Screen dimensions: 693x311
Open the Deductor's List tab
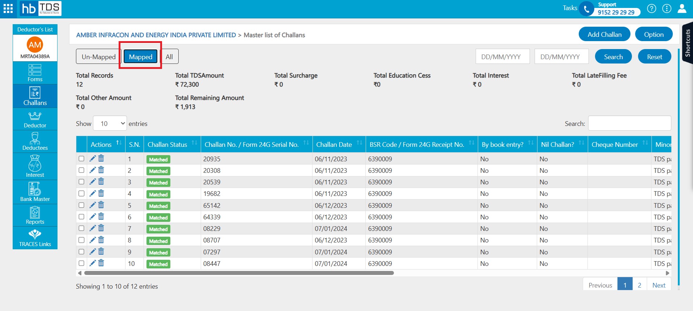tap(35, 29)
